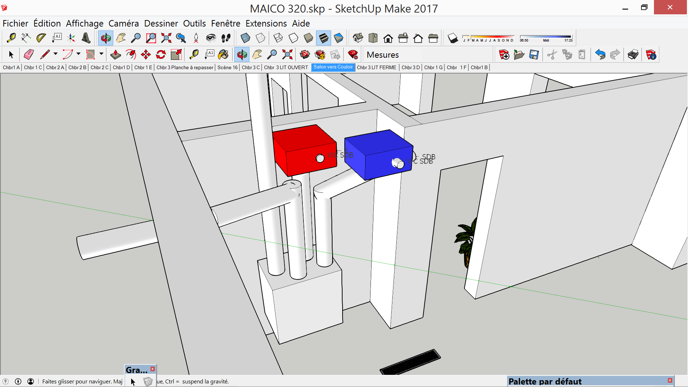Image resolution: width=688 pixels, height=387 pixels.
Task: Expand the Line tool dropdown arrow
Action: [56, 54]
